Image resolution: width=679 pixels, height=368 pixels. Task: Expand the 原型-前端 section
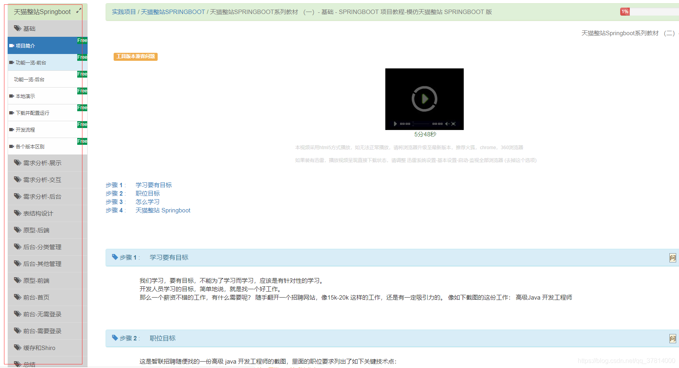pos(48,280)
